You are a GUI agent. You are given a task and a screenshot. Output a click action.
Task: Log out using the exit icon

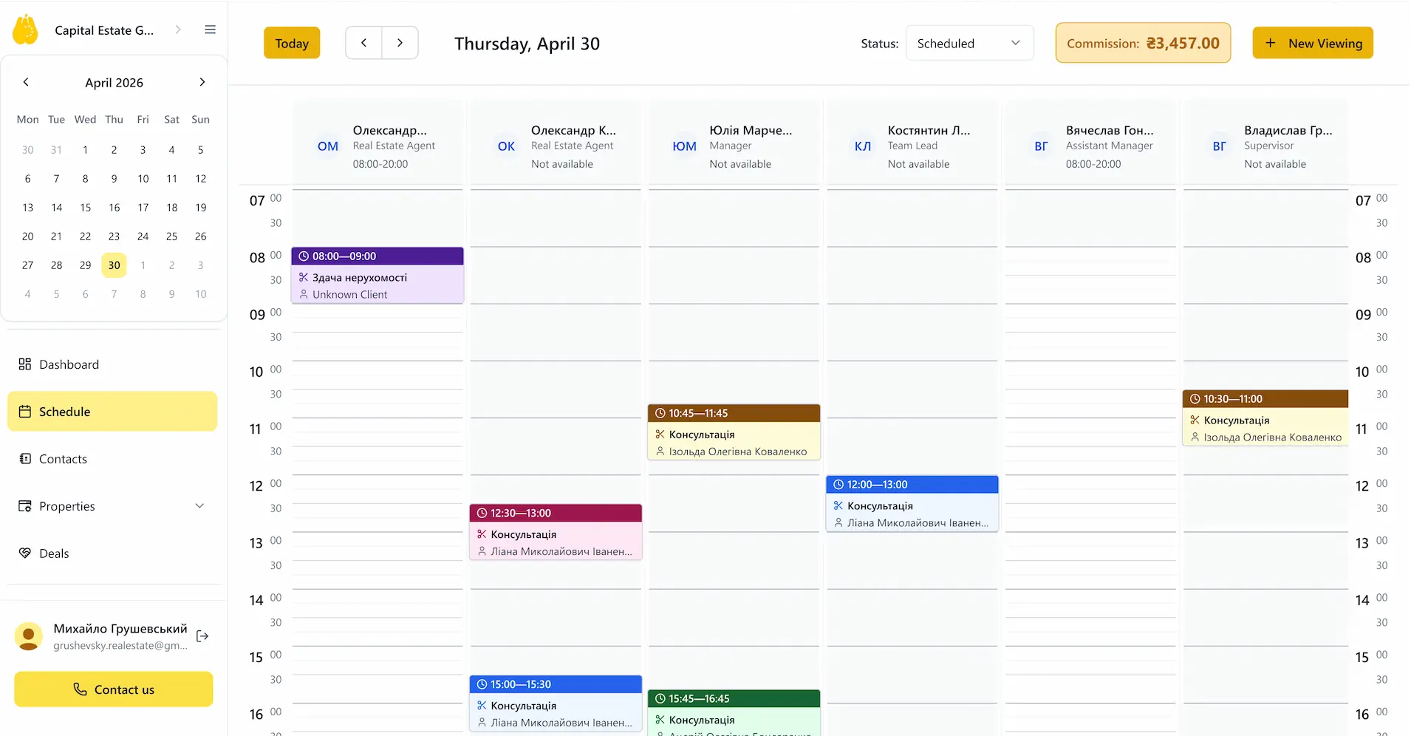point(202,636)
